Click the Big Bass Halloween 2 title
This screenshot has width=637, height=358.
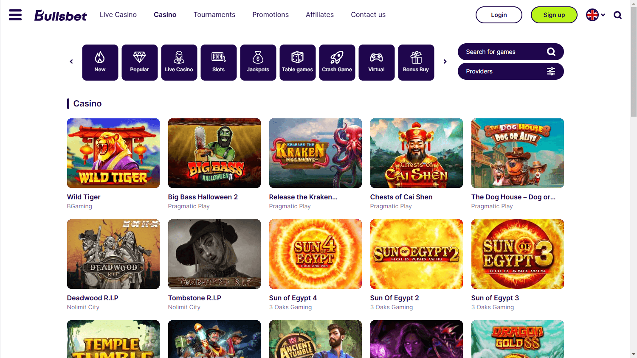pyautogui.click(x=203, y=197)
